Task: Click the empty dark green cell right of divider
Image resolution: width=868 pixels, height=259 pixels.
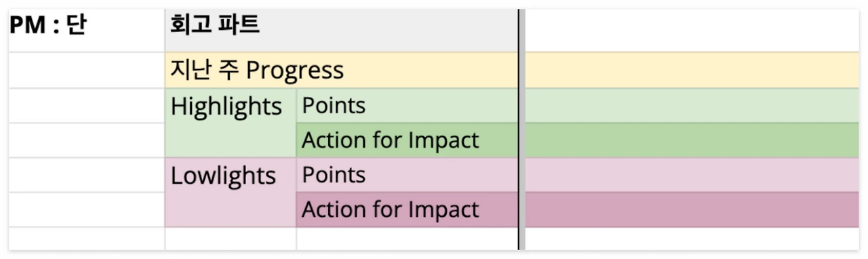Action: click(x=692, y=140)
